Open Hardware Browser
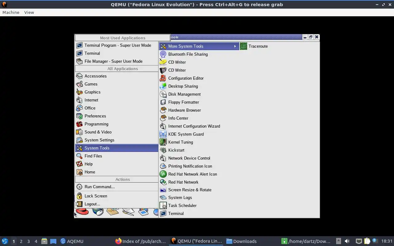The width and height of the screenshot is (394, 246). pyautogui.click(x=199, y=110)
